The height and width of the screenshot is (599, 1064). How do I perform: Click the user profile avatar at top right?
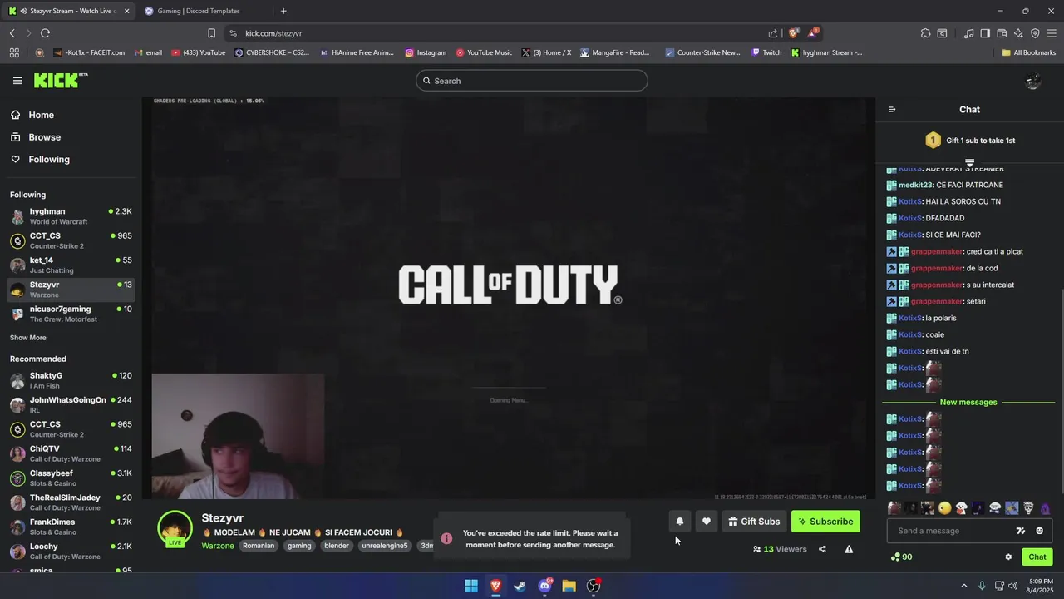click(1033, 81)
